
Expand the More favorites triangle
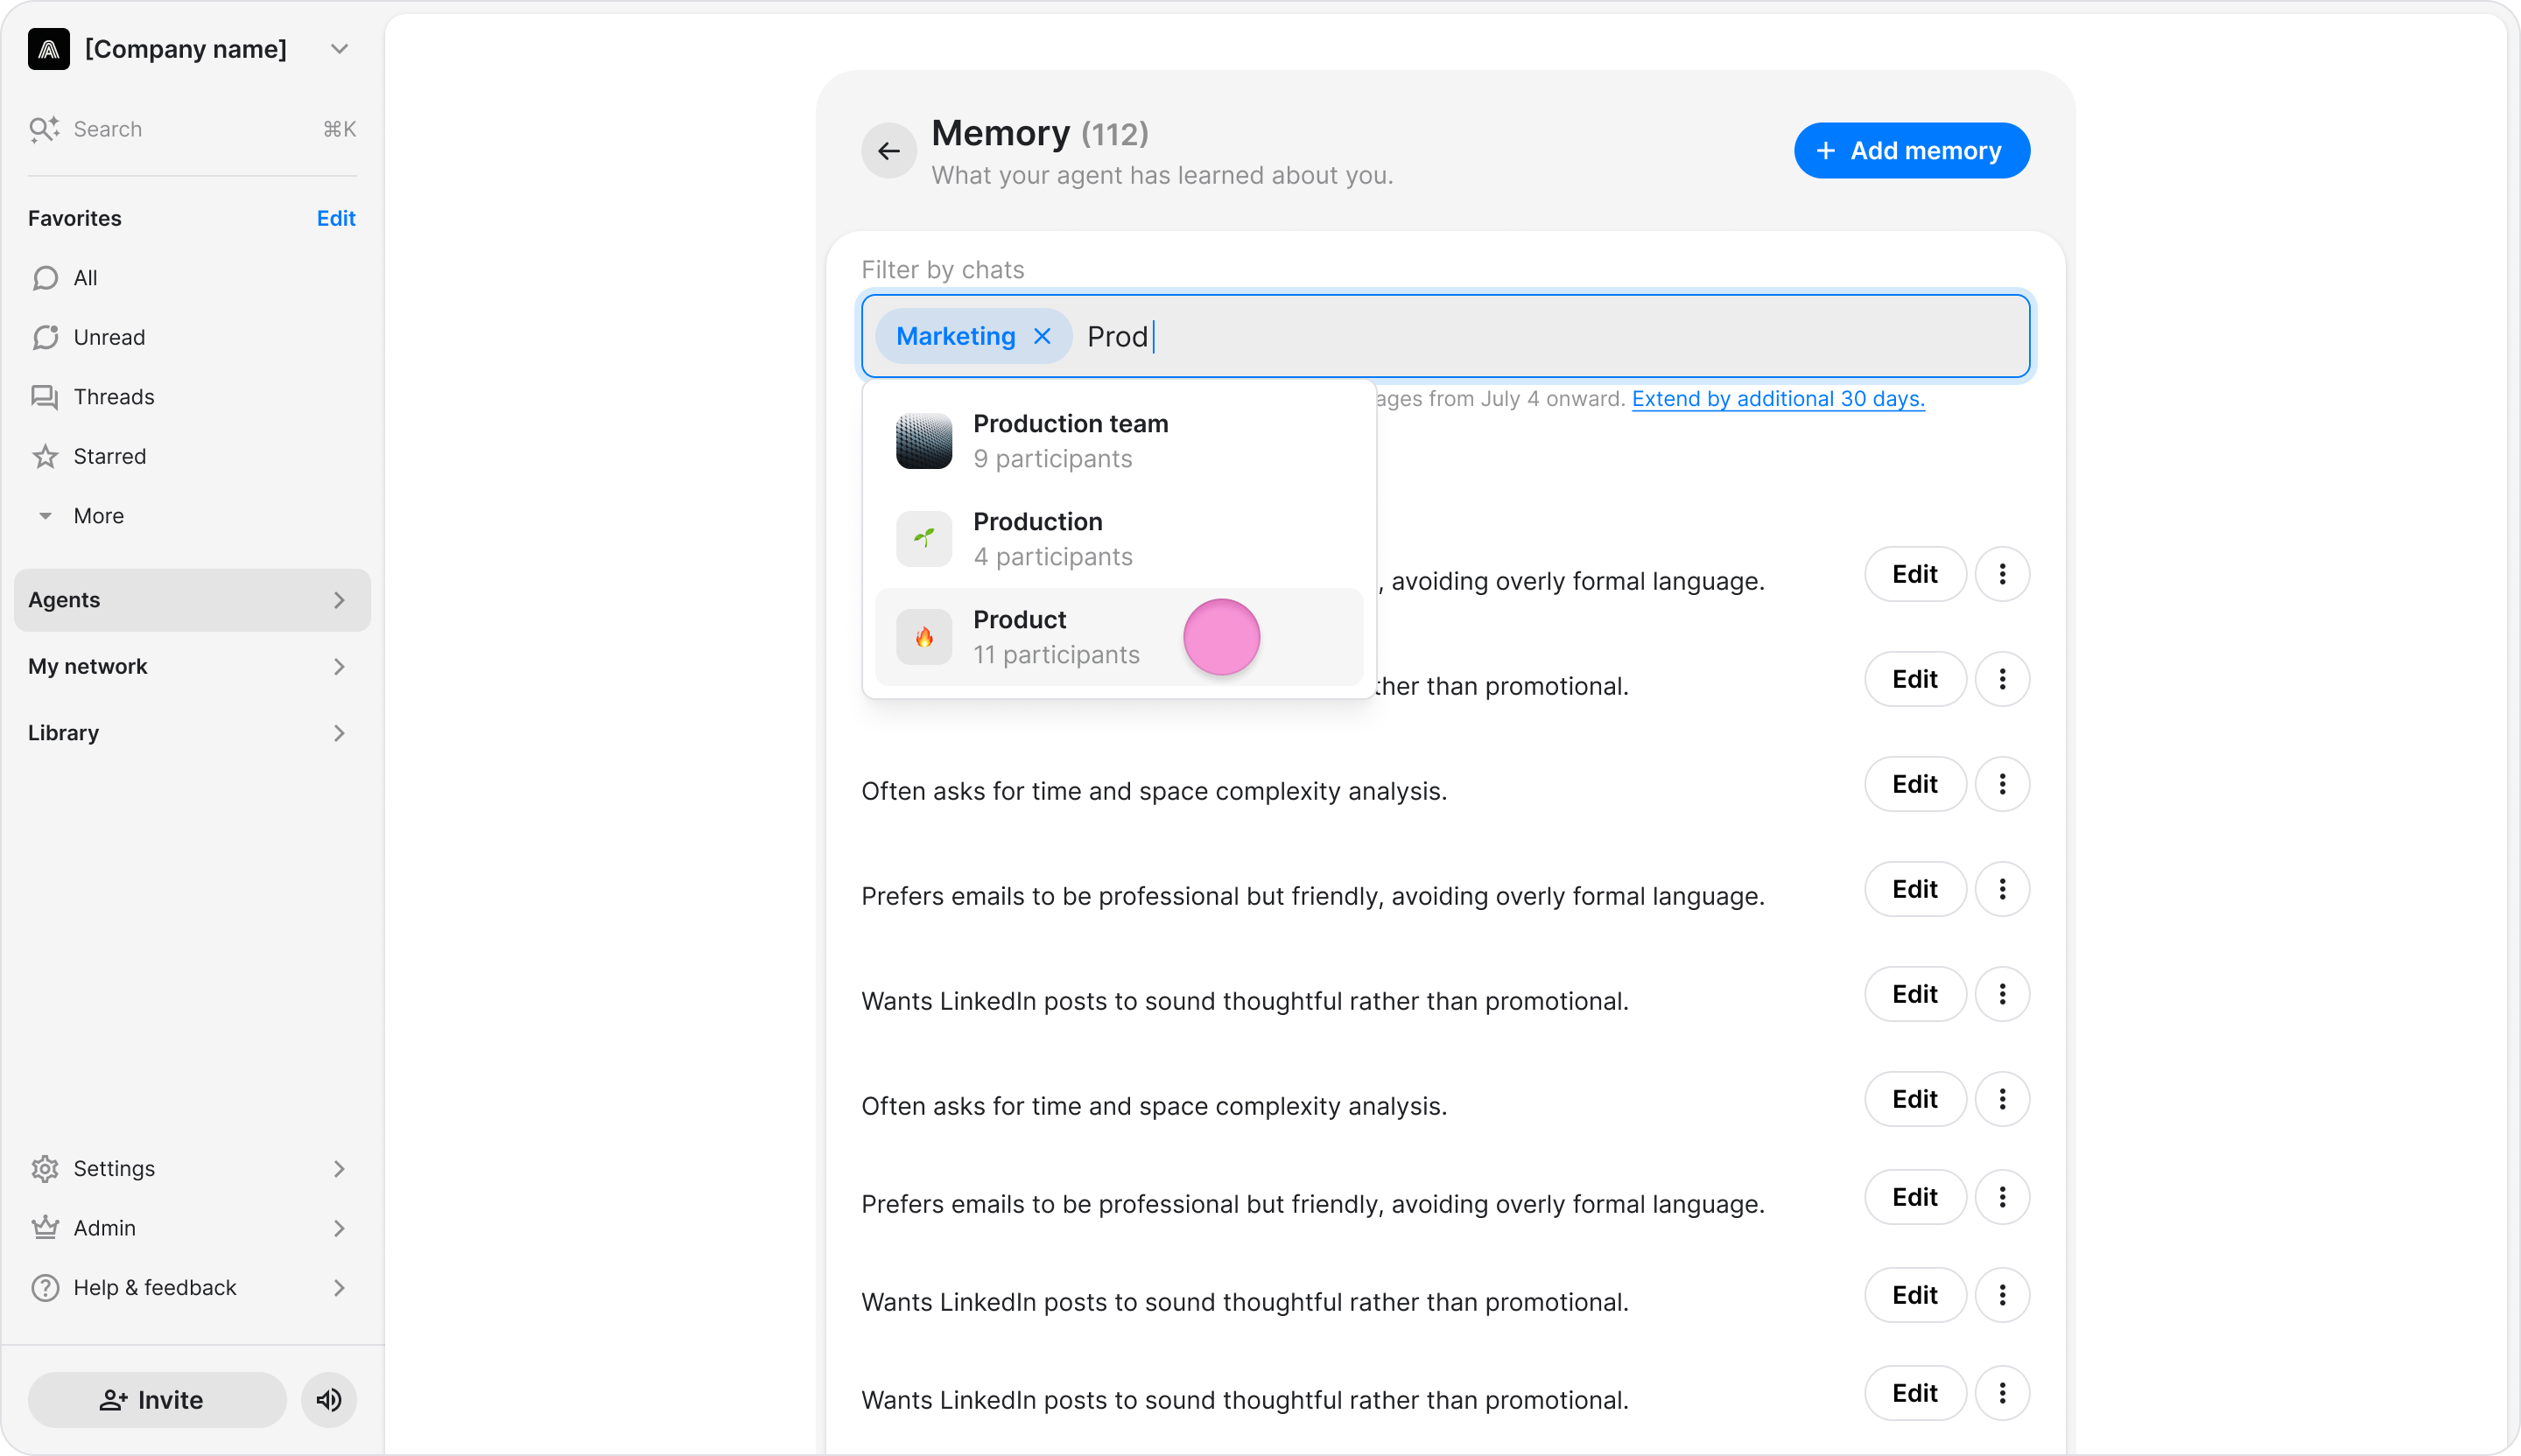(x=45, y=516)
